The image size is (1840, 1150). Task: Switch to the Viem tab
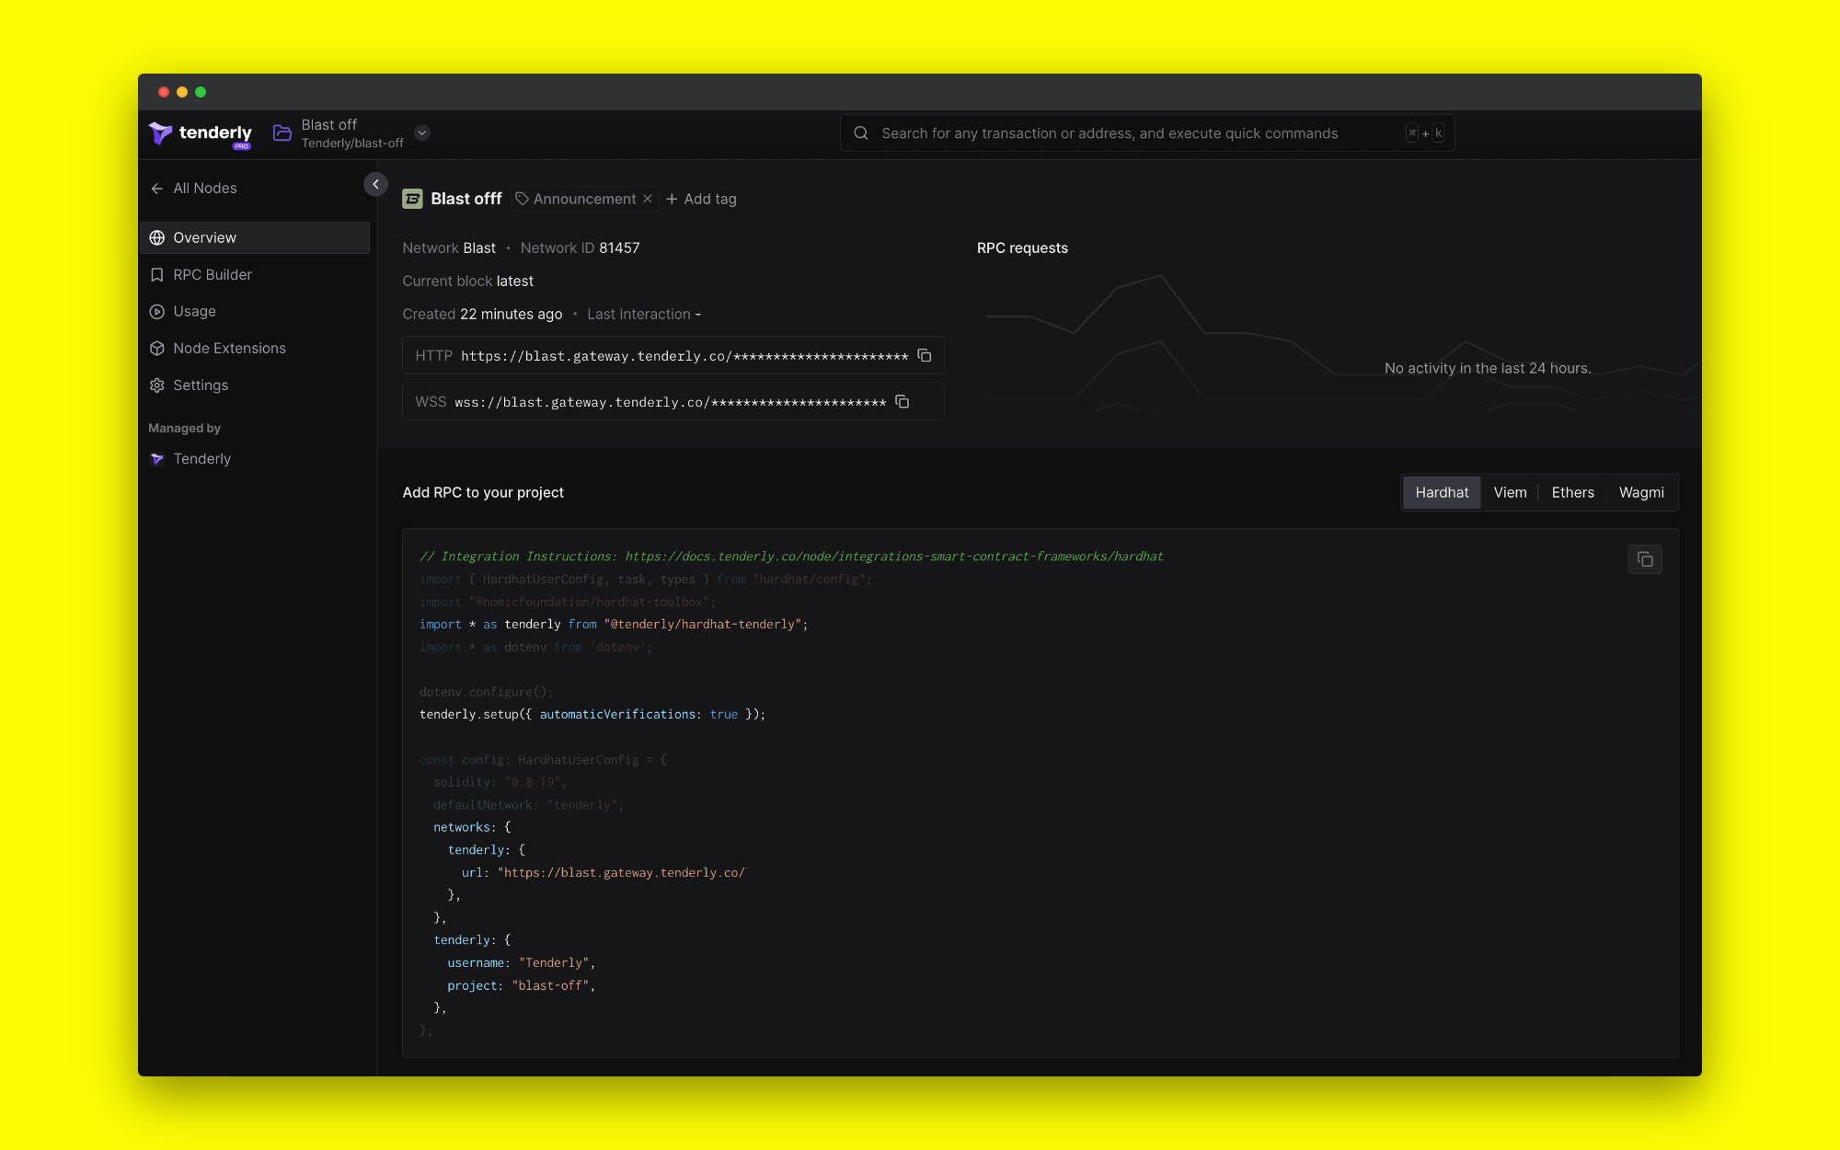point(1510,492)
